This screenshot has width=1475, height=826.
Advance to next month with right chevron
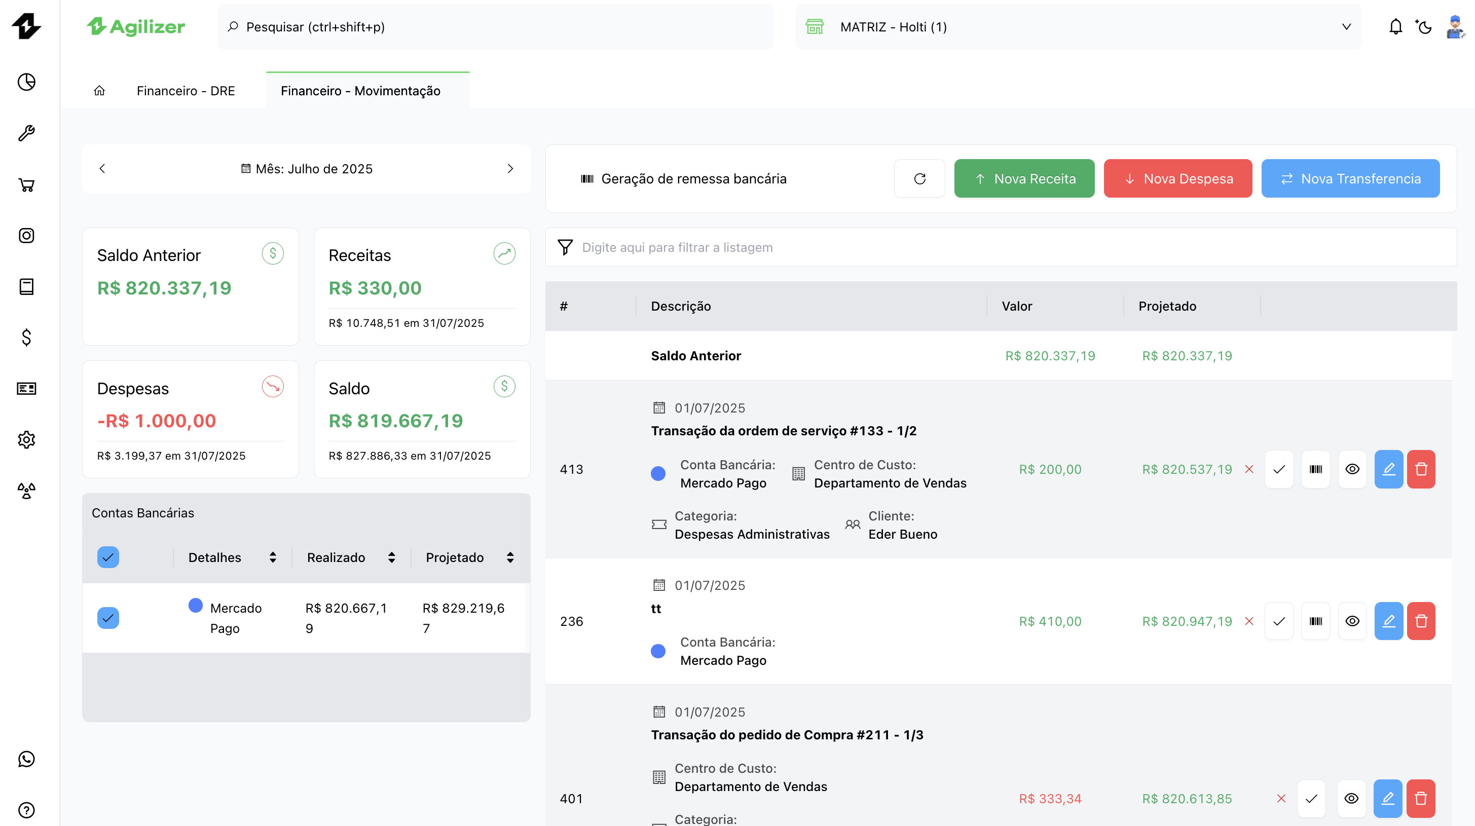510,168
